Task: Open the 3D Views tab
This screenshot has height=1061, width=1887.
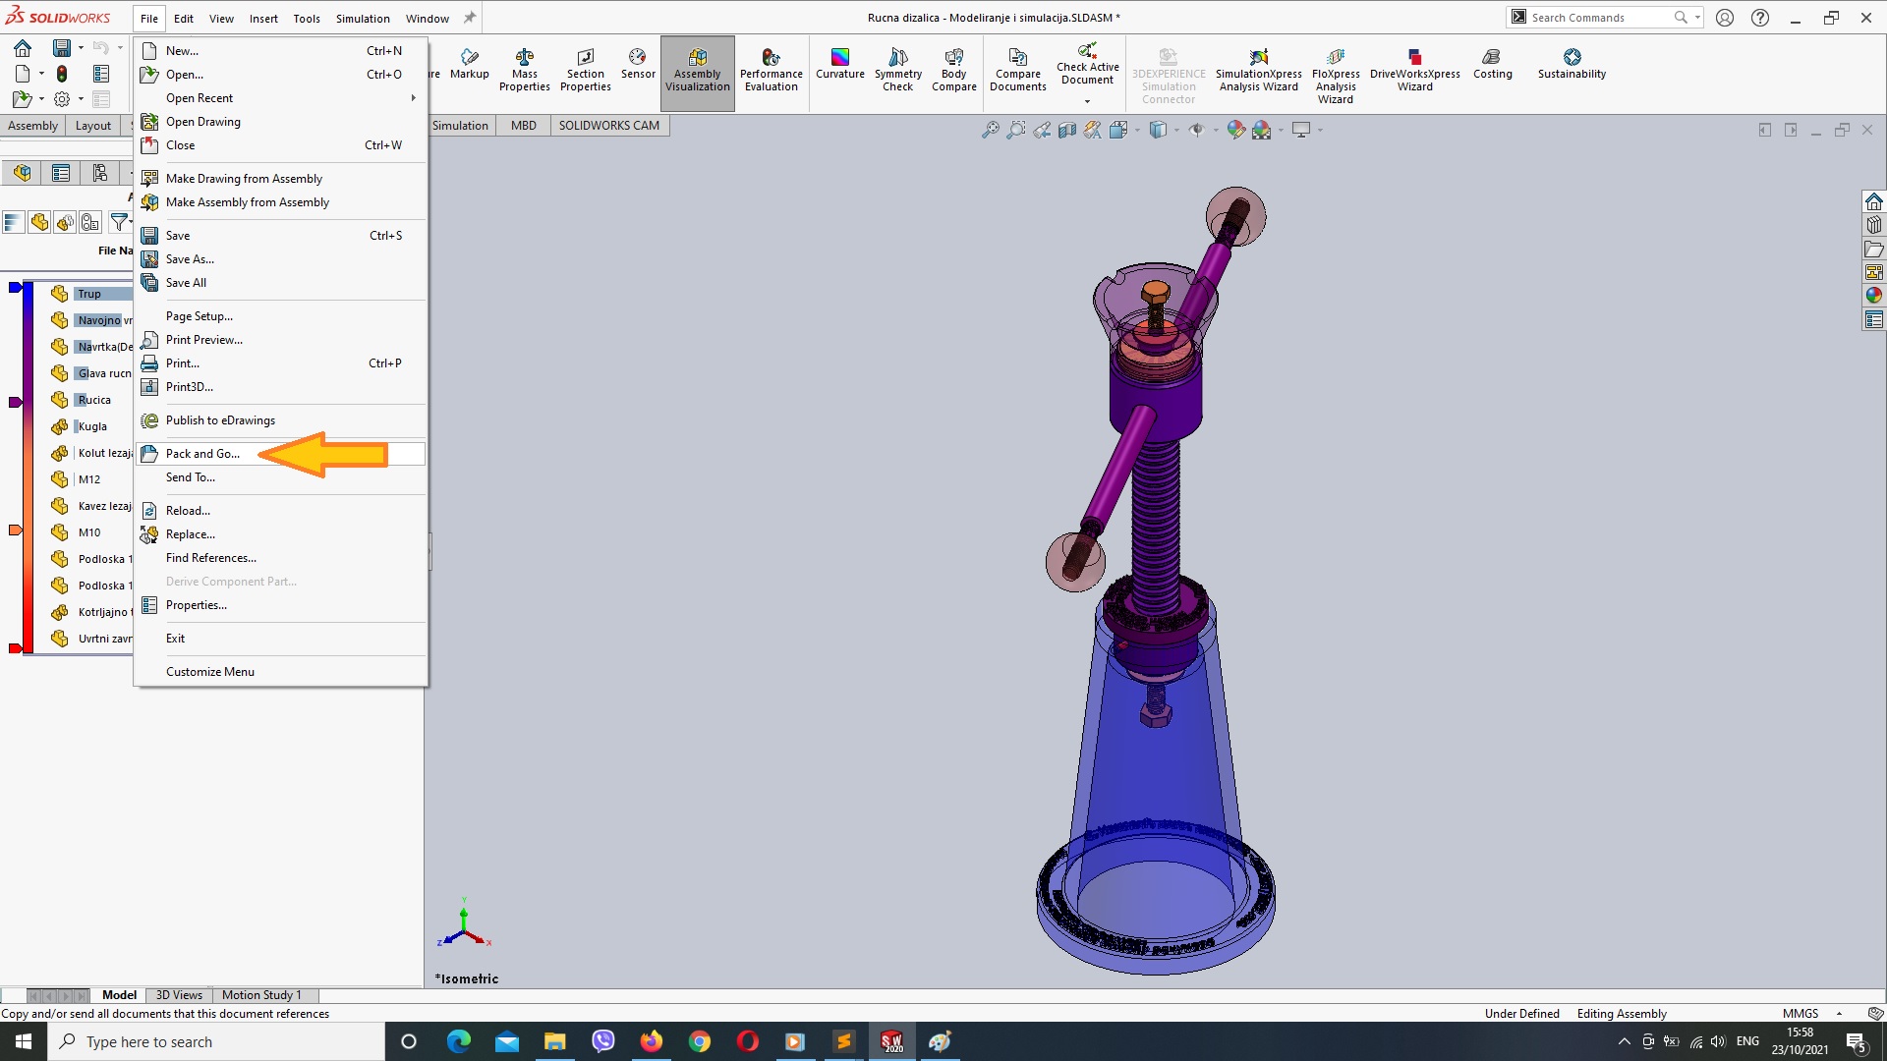Action: pyautogui.click(x=179, y=995)
